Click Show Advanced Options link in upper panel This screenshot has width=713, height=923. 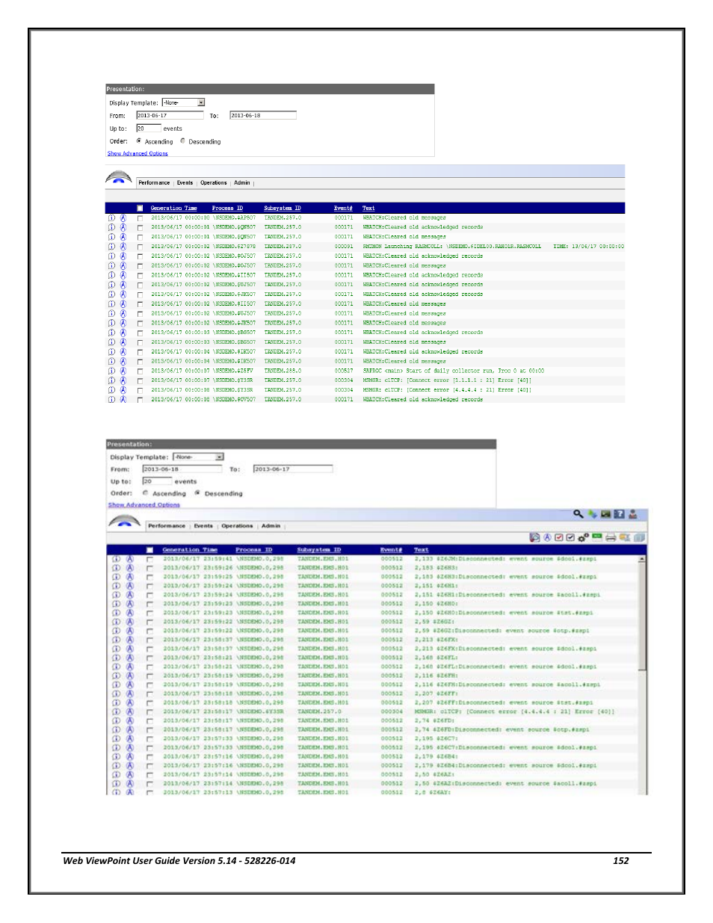(x=138, y=153)
